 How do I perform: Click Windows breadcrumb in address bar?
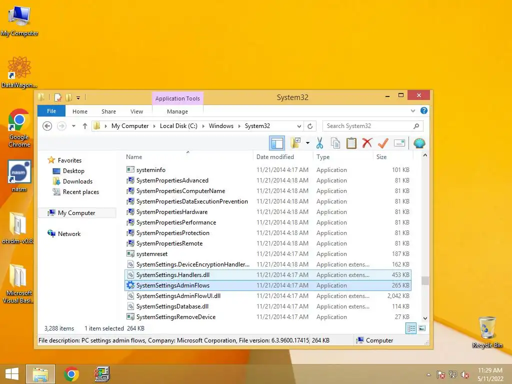click(x=221, y=126)
